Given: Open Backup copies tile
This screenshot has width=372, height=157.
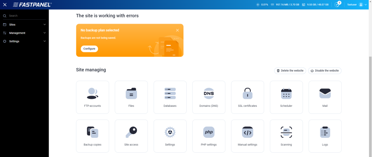Looking at the screenshot, I should [92, 136].
